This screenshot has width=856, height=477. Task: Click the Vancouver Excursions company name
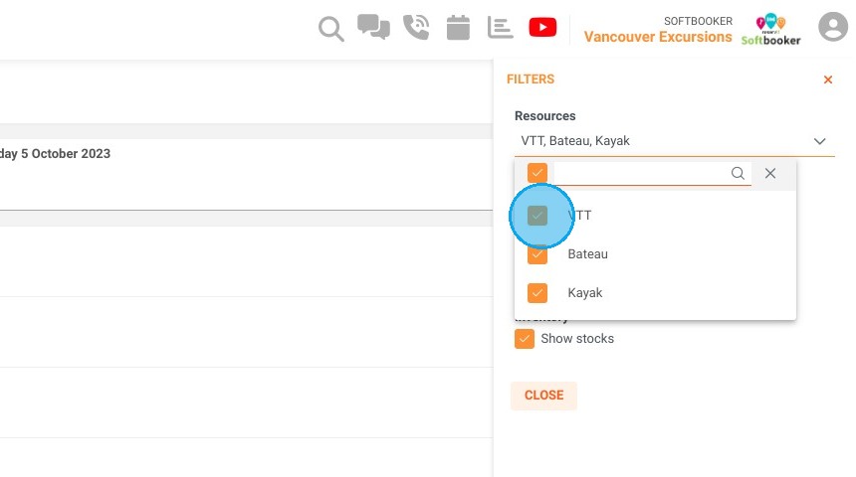click(x=658, y=37)
